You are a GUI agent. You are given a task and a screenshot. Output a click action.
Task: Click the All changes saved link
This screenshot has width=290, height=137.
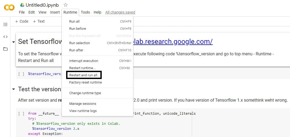(x=120, y=12)
